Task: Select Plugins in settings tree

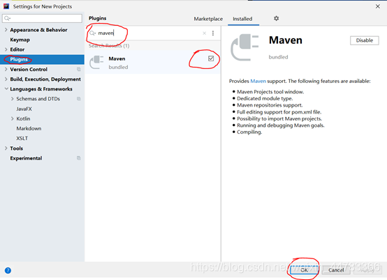Action: point(19,59)
